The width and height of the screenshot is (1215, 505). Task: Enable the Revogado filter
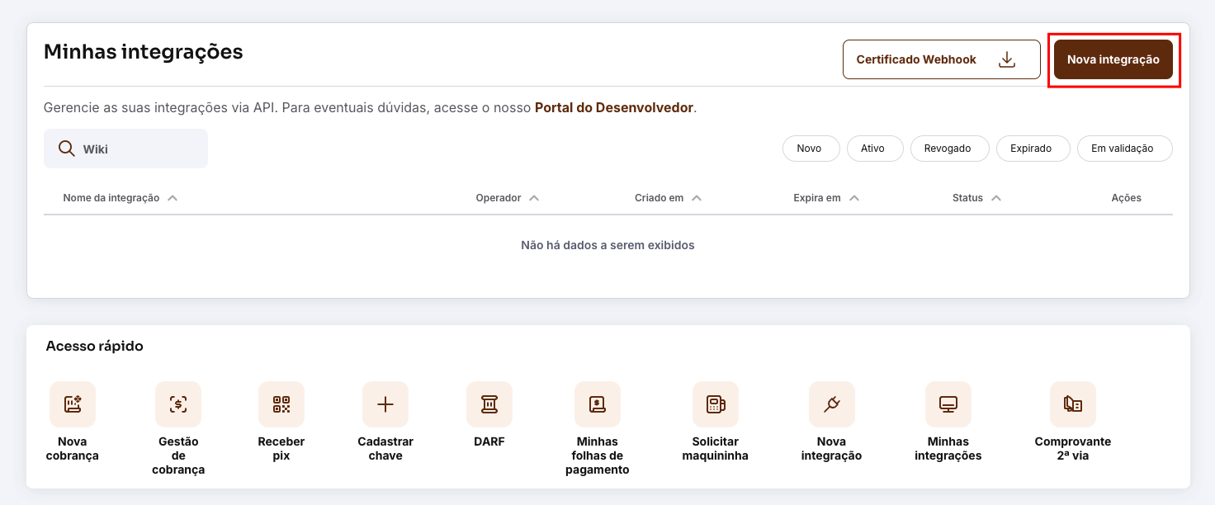coord(949,149)
